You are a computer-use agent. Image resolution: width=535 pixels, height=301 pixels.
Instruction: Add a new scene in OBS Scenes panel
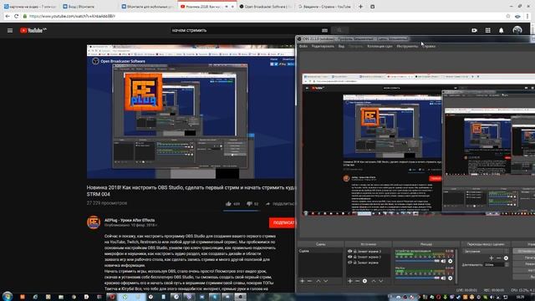(x=302, y=281)
